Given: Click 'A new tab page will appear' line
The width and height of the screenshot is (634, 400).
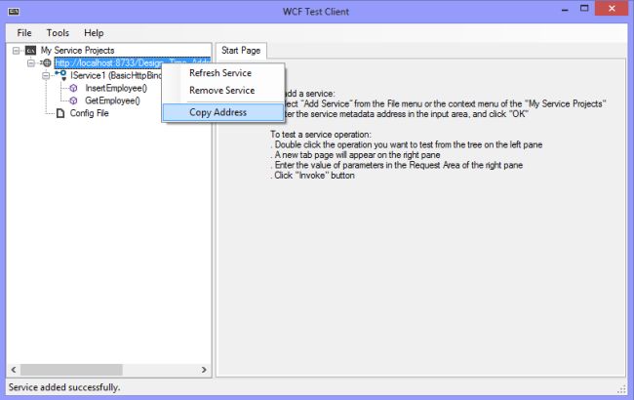Looking at the screenshot, I should click(x=355, y=155).
